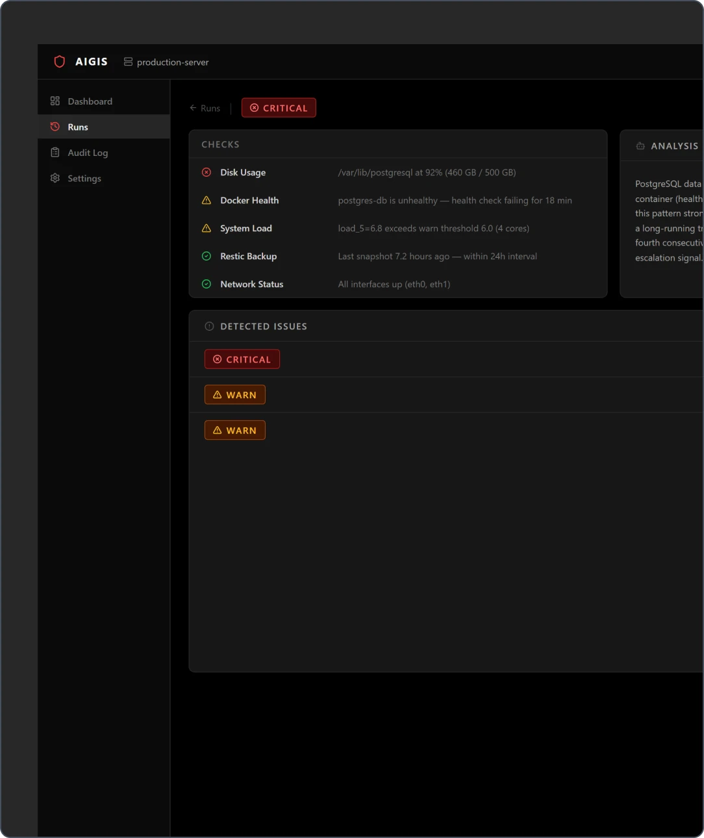Open Settings from the sidebar
Viewport: 704px width, 838px height.
[104, 178]
